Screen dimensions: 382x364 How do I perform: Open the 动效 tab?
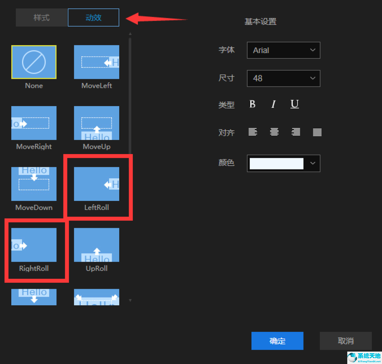[x=93, y=18]
